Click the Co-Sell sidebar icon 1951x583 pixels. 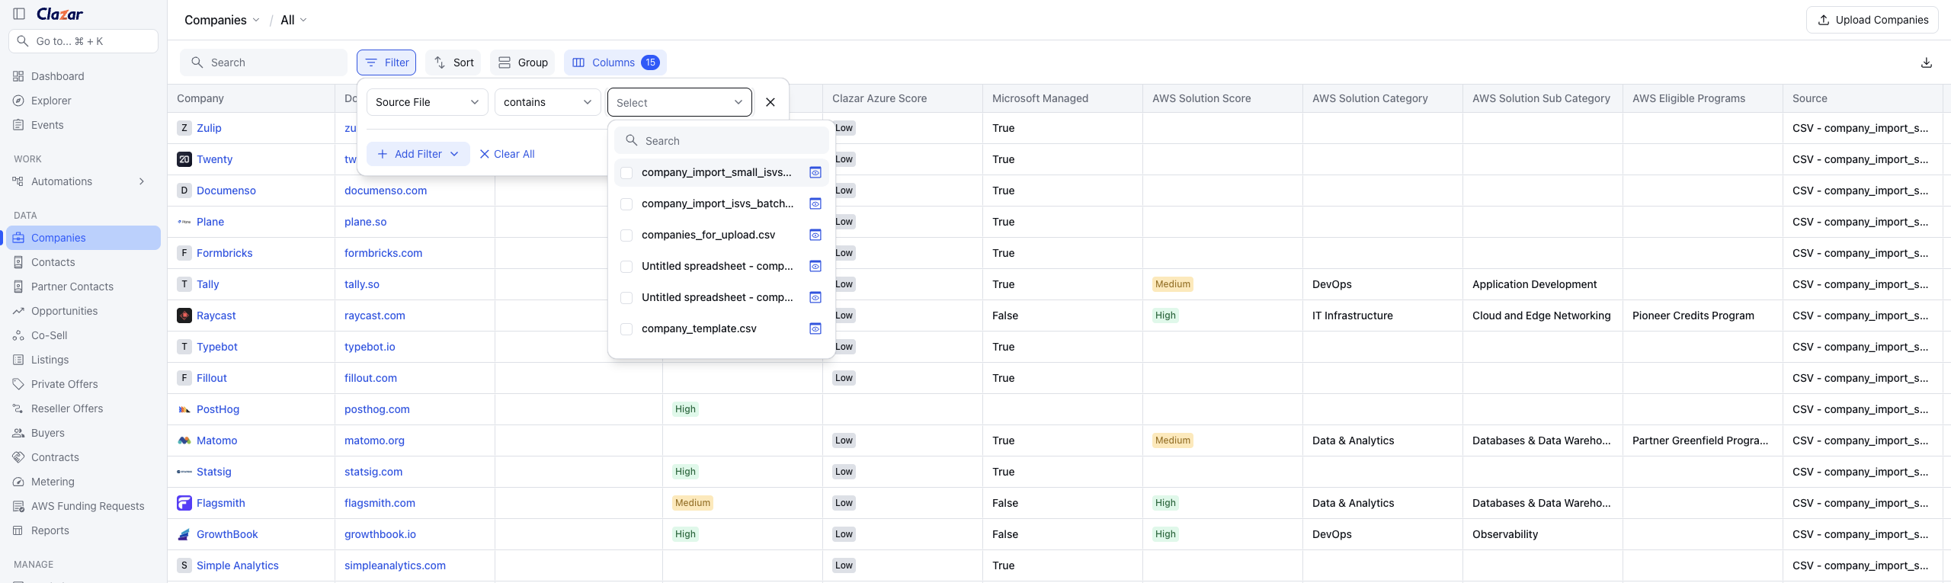click(x=18, y=335)
